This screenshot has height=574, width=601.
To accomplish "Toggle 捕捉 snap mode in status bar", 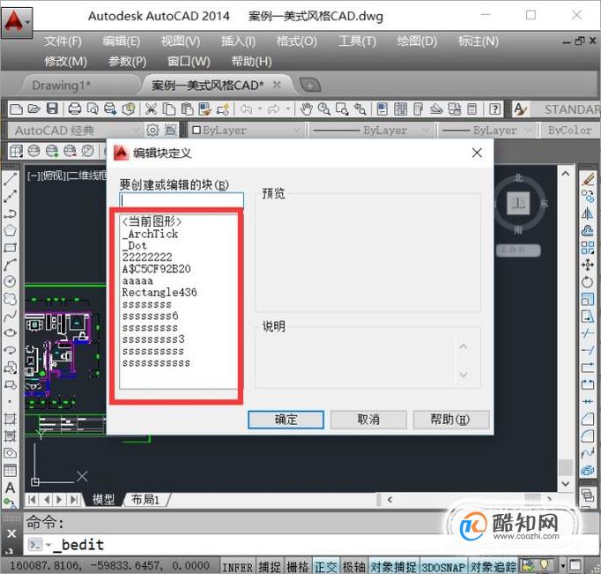I will (270, 567).
